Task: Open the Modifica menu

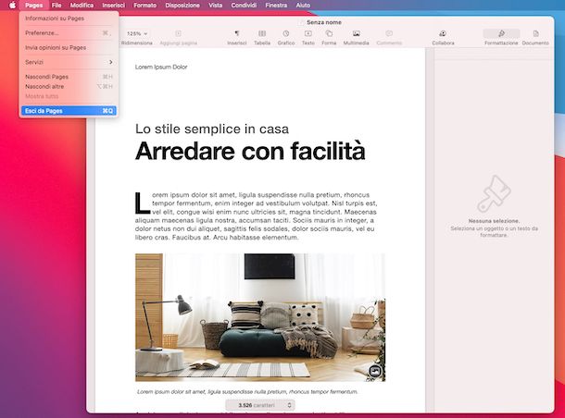Action: tap(82, 5)
